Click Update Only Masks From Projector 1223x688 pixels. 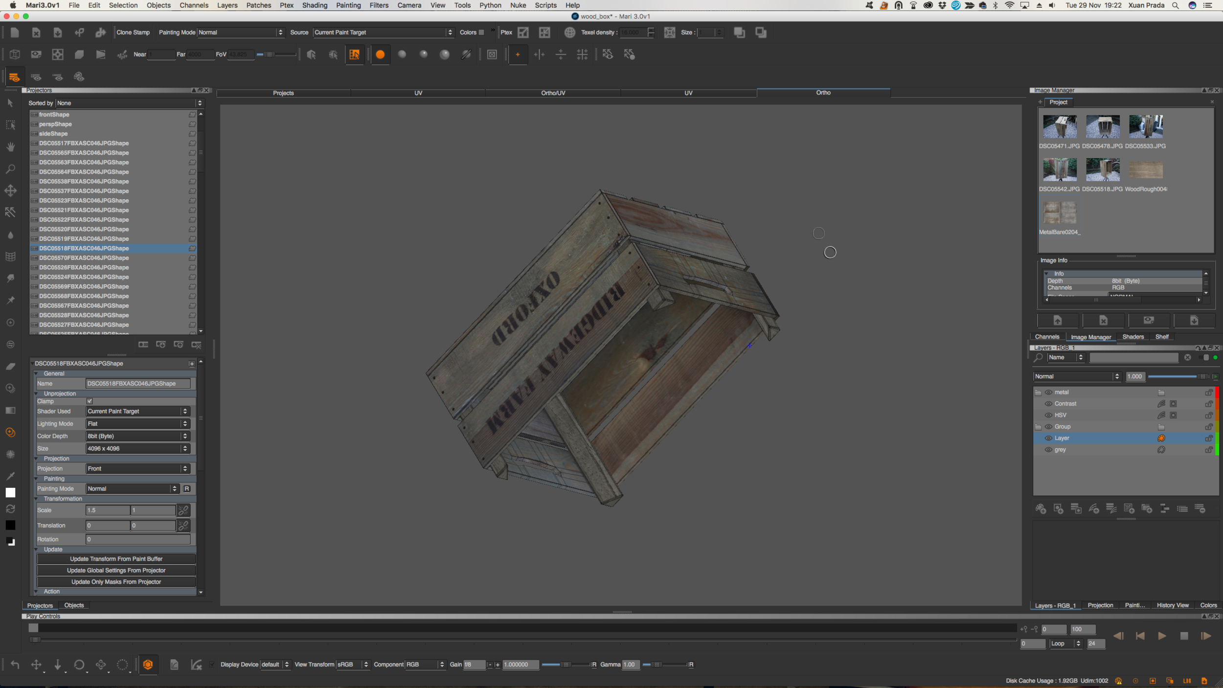point(116,582)
